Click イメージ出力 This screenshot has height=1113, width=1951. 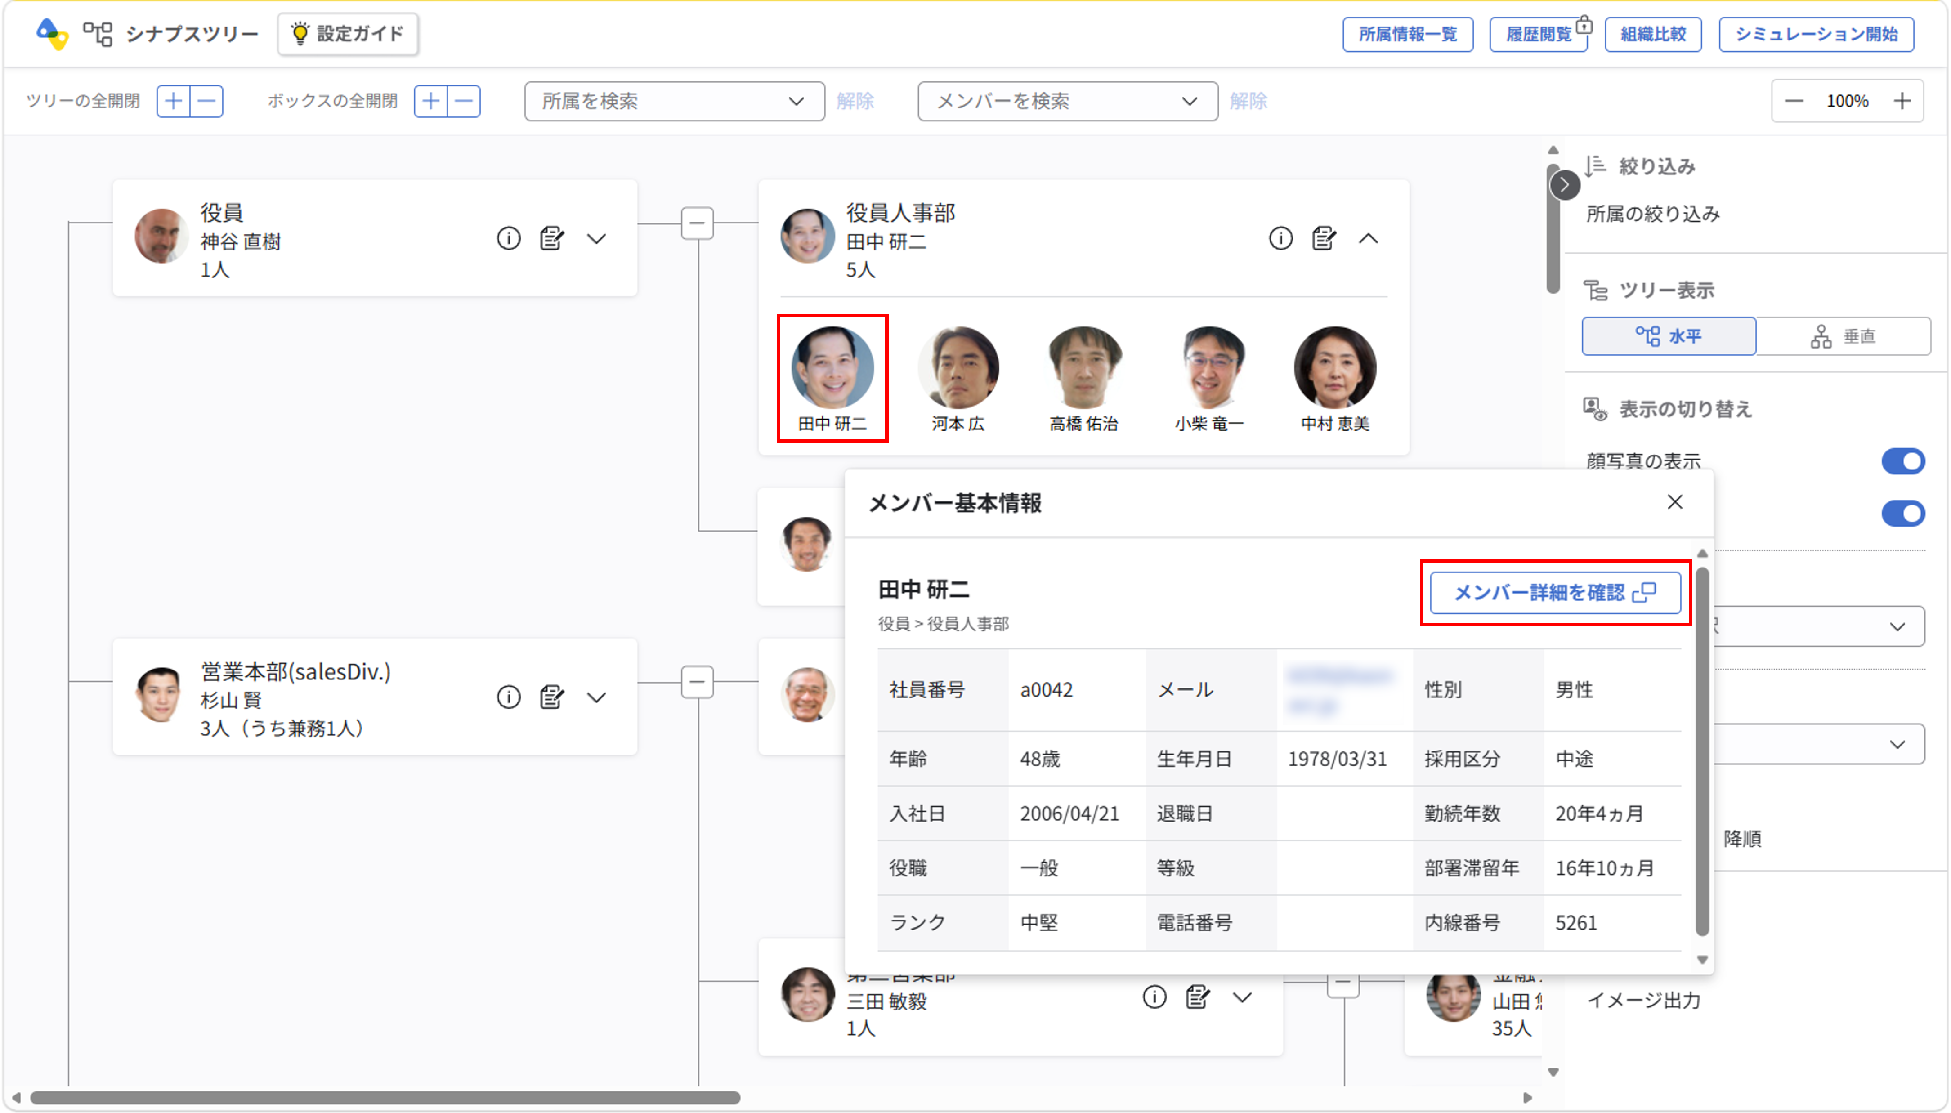(1644, 1000)
